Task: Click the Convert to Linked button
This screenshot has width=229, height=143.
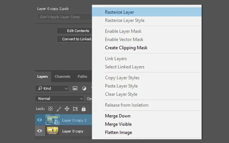Action: tap(74, 39)
